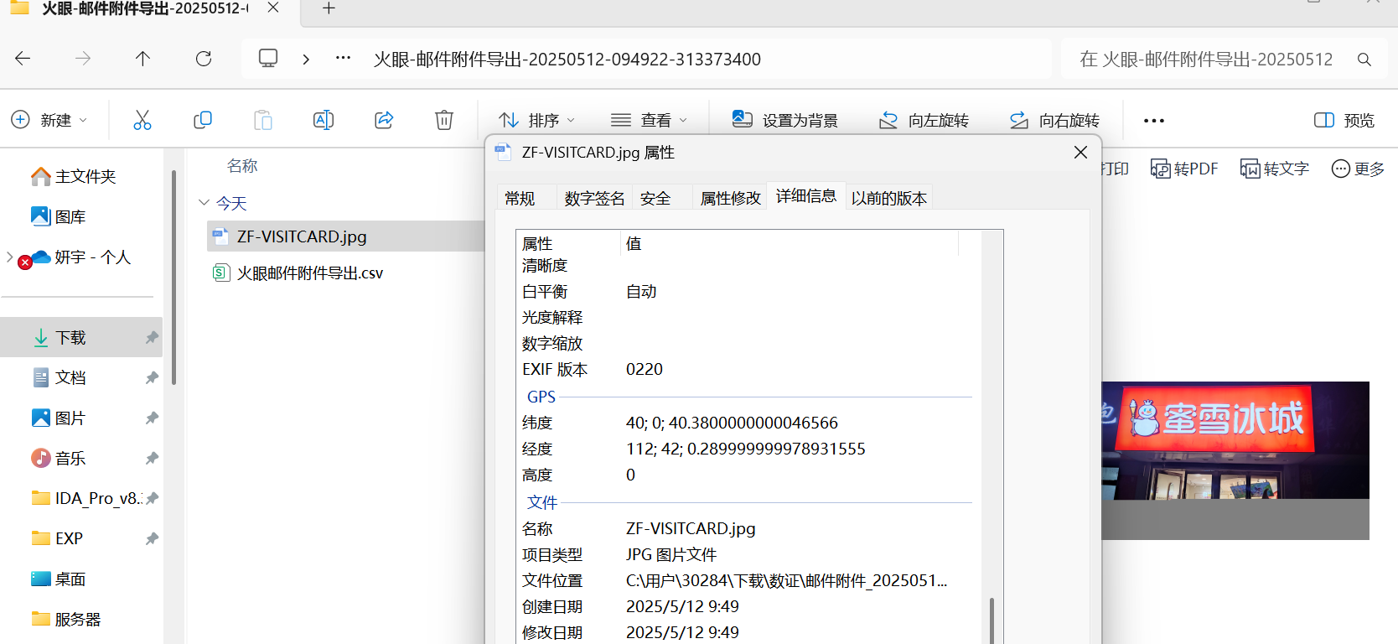Unpin 下载 using its pin icon

pos(152,337)
